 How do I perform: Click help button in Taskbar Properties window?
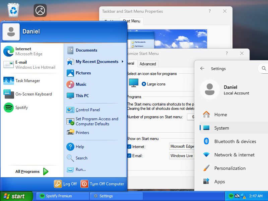point(210,11)
